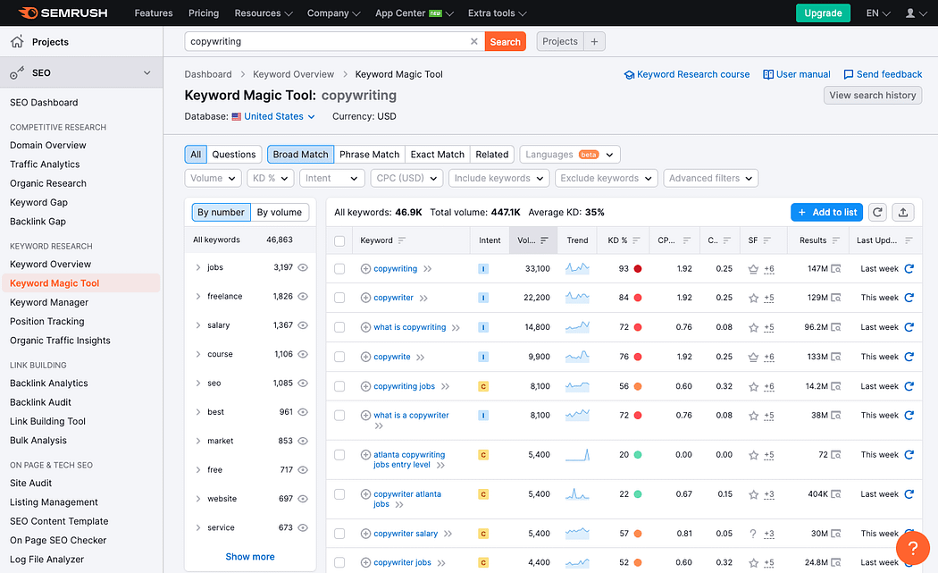This screenshot has width=938, height=573.
Task: Add copywriting jobs keyword via plus icon
Action: (365, 386)
